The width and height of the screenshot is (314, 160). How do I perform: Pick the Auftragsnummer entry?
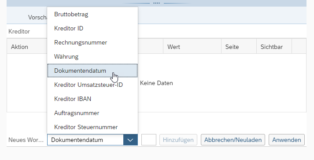coord(92,113)
